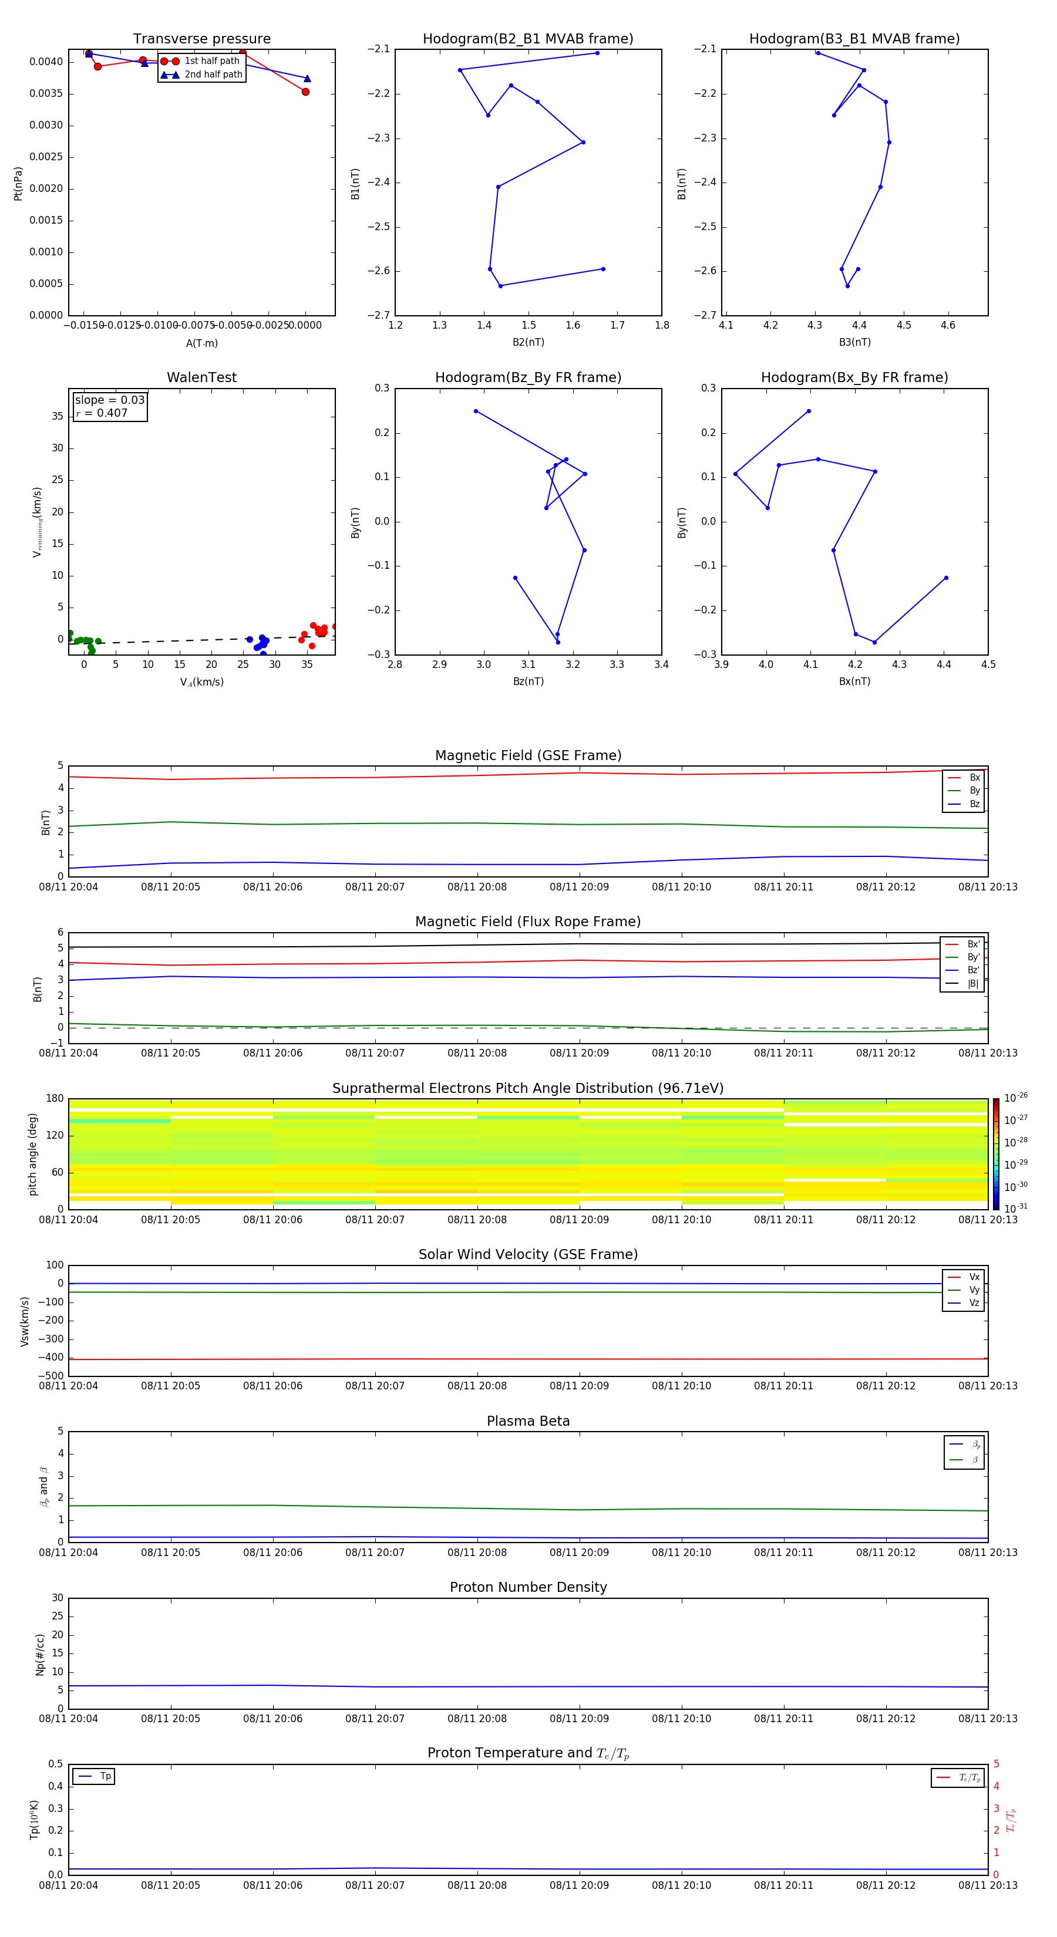Screen dimensions: 1057x1937
Task: Select the "WalenTest" plot title
Action: point(201,377)
